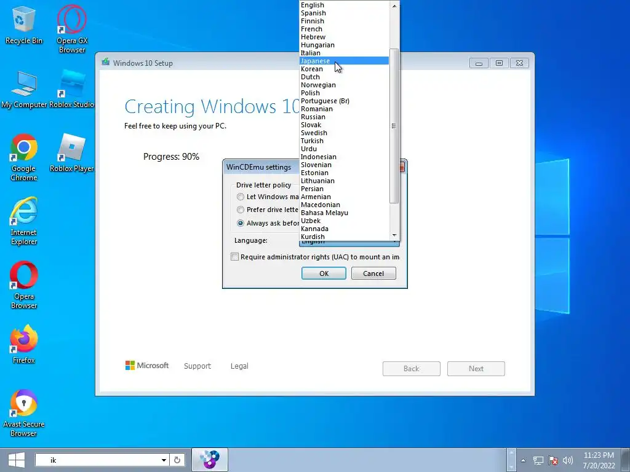The width and height of the screenshot is (630, 472).
Task: Select Let Windows manage radio option
Action: (x=241, y=197)
